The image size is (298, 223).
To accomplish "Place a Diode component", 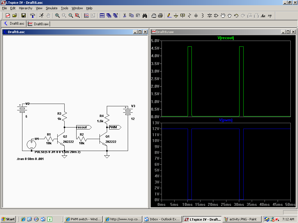I will 210,16.
